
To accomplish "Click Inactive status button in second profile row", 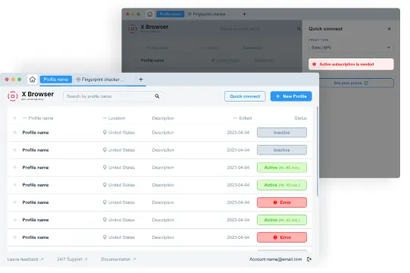I will click(282, 150).
